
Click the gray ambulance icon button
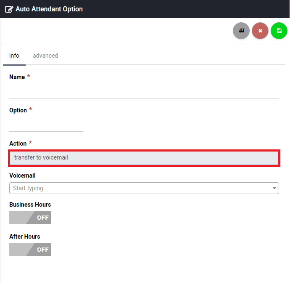click(x=241, y=31)
